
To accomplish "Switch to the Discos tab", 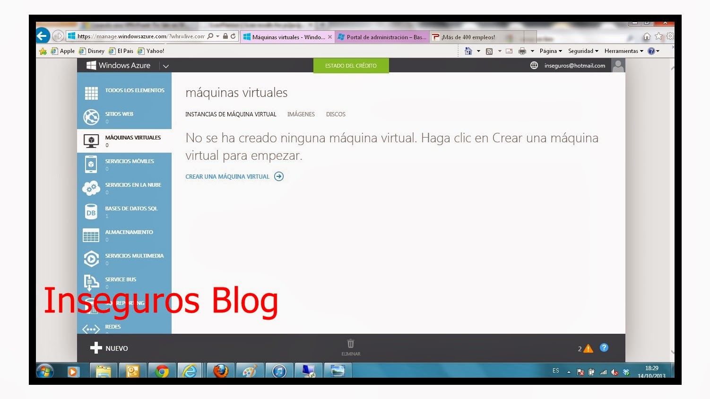I will coord(336,114).
